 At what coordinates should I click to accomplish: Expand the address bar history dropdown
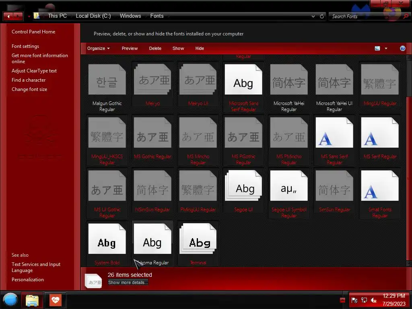313,16
